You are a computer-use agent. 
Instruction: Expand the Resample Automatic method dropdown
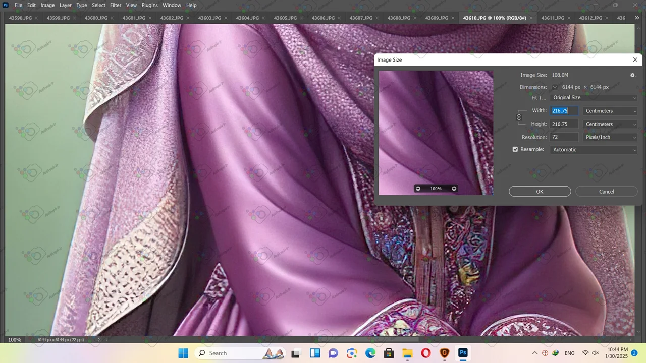tap(594, 150)
